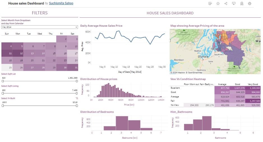Click day 25 cell in the calendar
The width and height of the screenshot is (263, 142).
tap(7, 67)
